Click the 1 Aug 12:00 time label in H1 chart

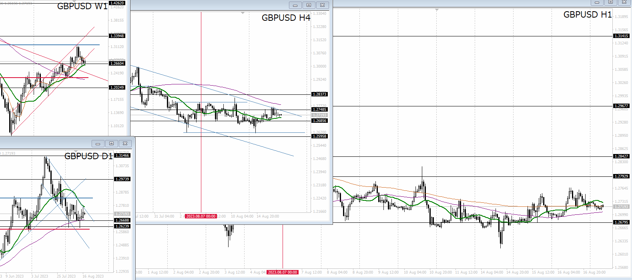158,272
